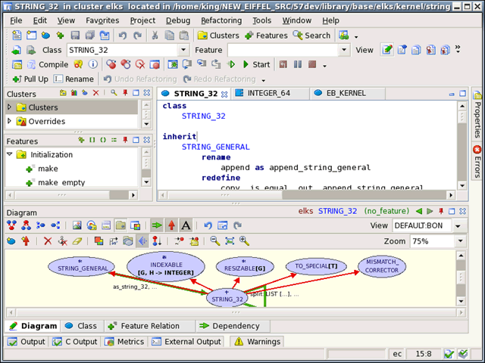Click the MISMATCH_CORRECTOR class bubble

[x=382, y=266]
